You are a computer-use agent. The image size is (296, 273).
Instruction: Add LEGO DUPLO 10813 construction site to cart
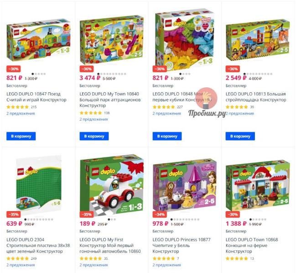pyautogui.click(x=240, y=136)
